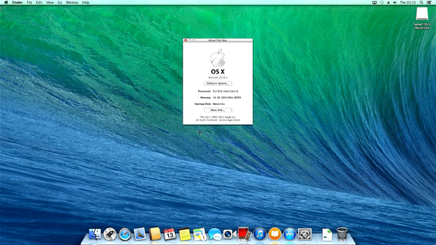Open the Trash in the dock
Image resolution: width=436 pixels, height=245 pixels.
(x=342, y=234)
